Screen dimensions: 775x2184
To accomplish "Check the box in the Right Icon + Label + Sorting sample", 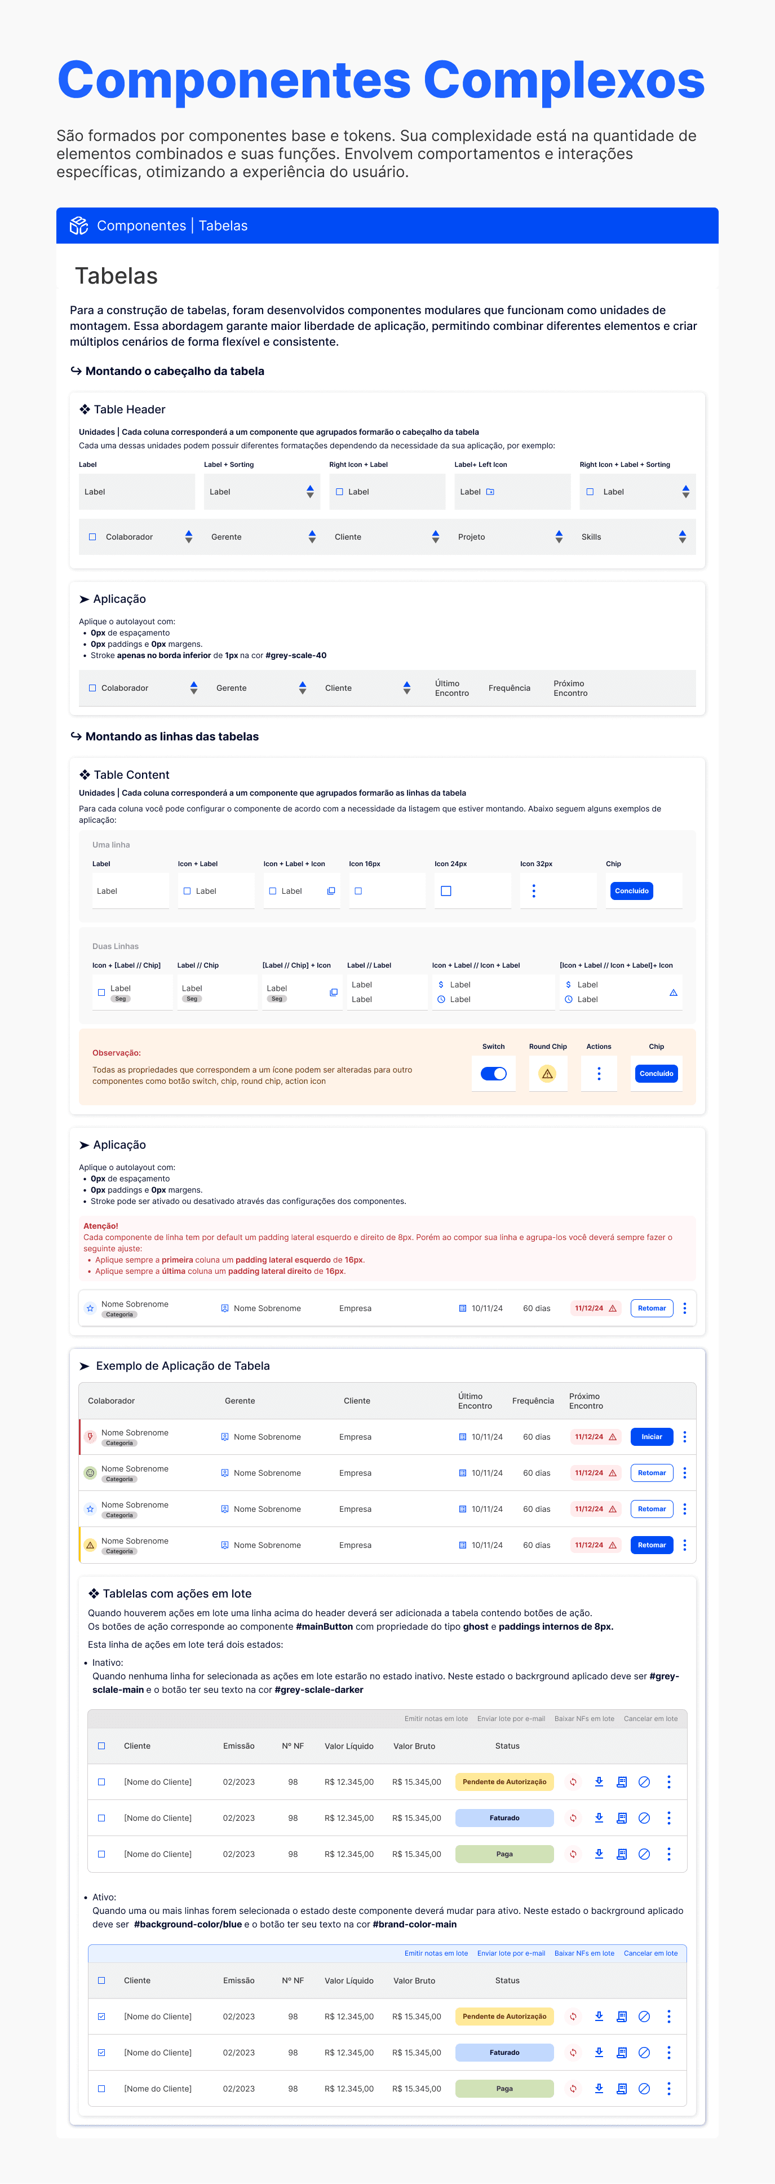I will point(590,492).
